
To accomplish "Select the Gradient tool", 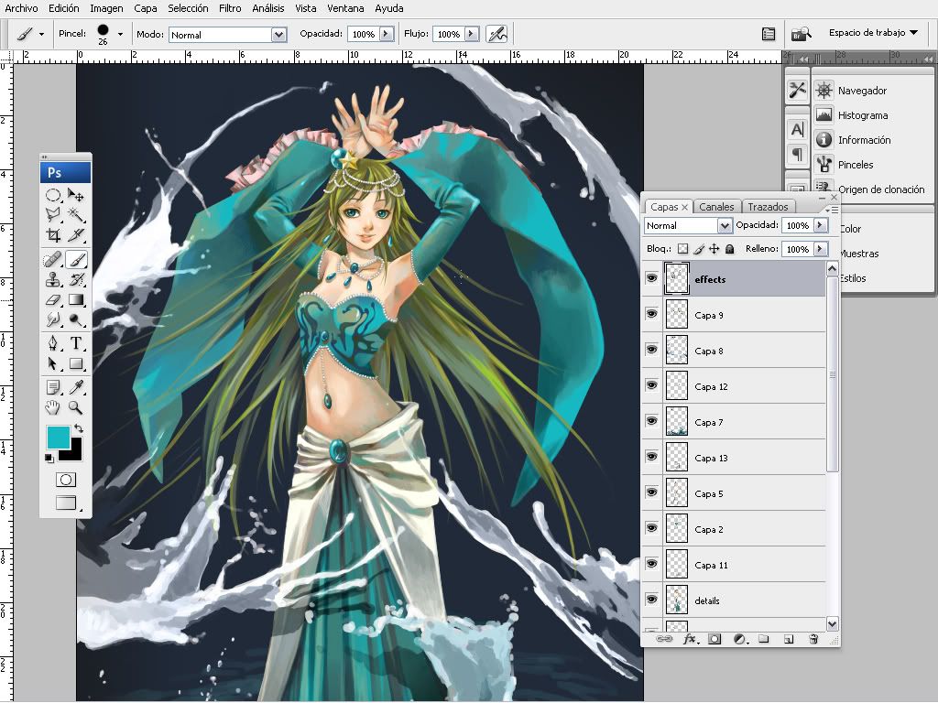I will [76, 299].
